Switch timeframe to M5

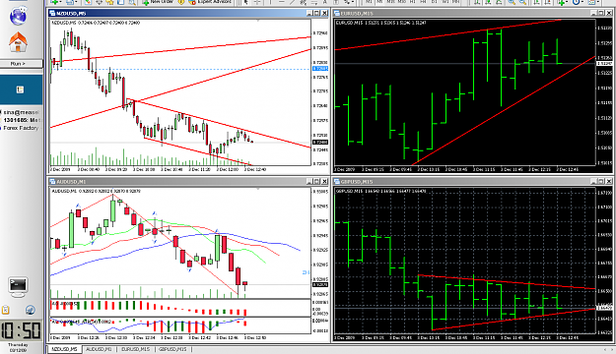[379, 2]
